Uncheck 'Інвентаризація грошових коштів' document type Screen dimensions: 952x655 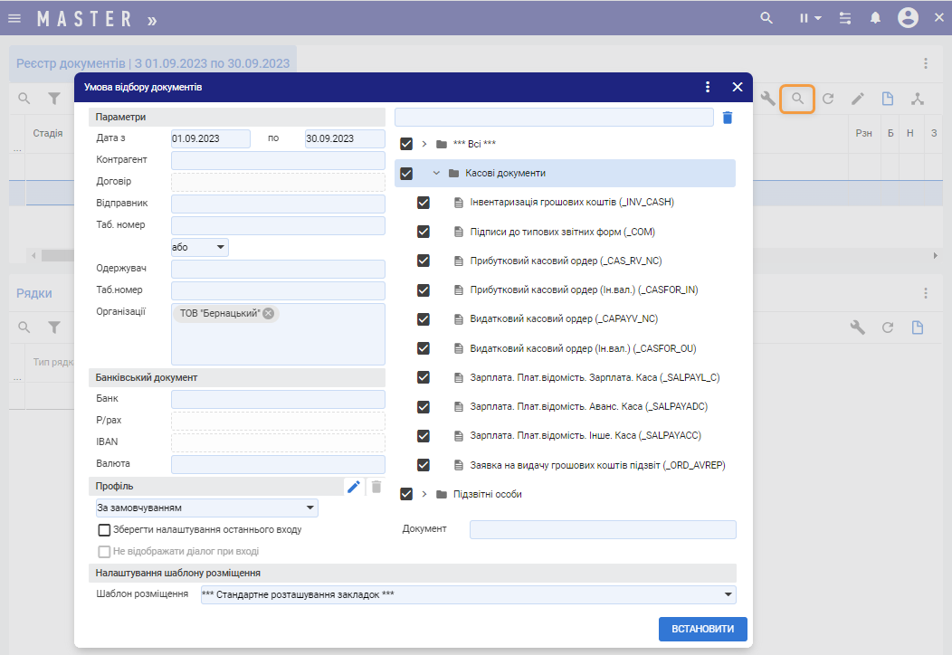click(x=423, y=203)
